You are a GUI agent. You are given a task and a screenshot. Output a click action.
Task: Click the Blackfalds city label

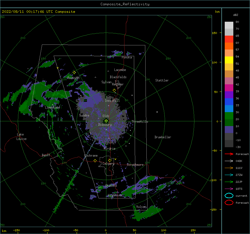118,77
